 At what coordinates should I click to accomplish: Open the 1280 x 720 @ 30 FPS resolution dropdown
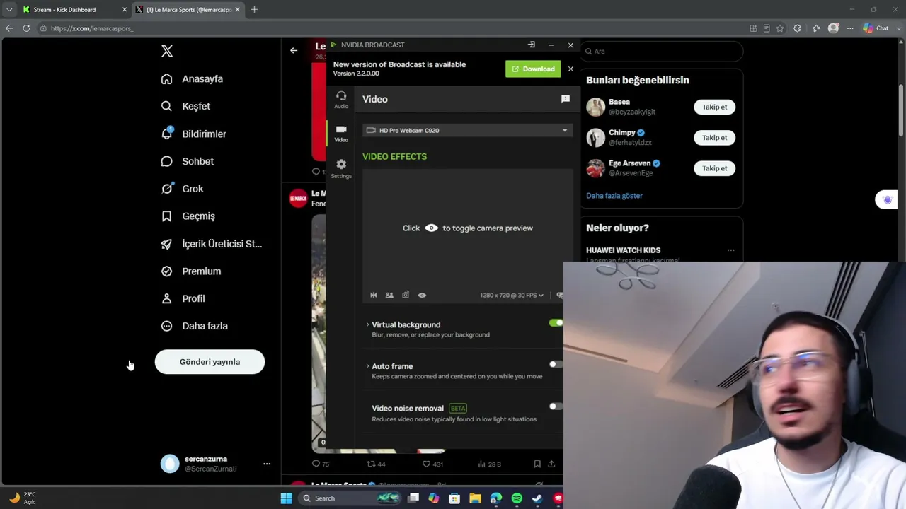click(512, 295)
